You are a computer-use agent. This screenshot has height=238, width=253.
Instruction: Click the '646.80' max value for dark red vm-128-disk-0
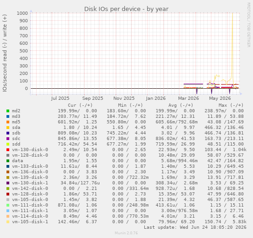pos(235,194)
